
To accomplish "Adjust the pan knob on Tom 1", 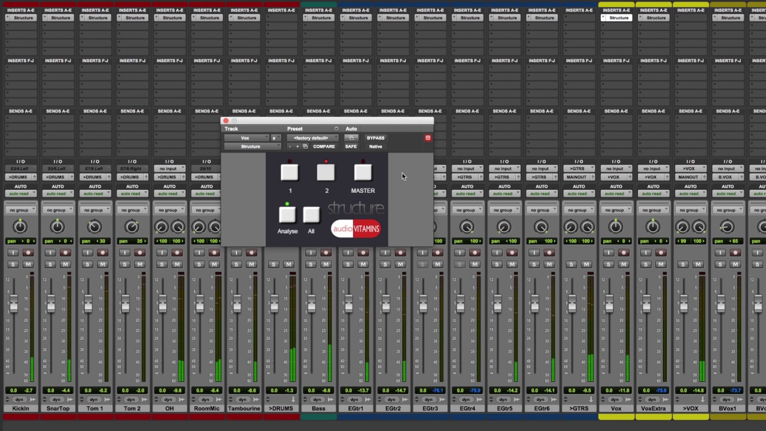I will [x=95, y=226].
